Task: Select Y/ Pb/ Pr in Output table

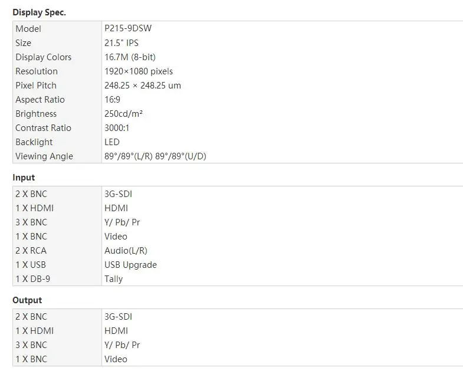Action: point(122,345)
